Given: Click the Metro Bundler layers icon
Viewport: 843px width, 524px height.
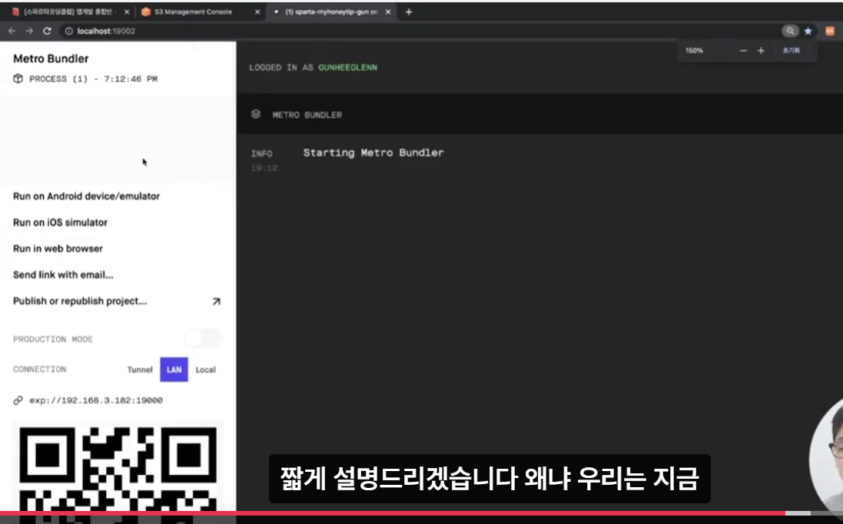Looking at the screenshot, I should click(256, 114).
